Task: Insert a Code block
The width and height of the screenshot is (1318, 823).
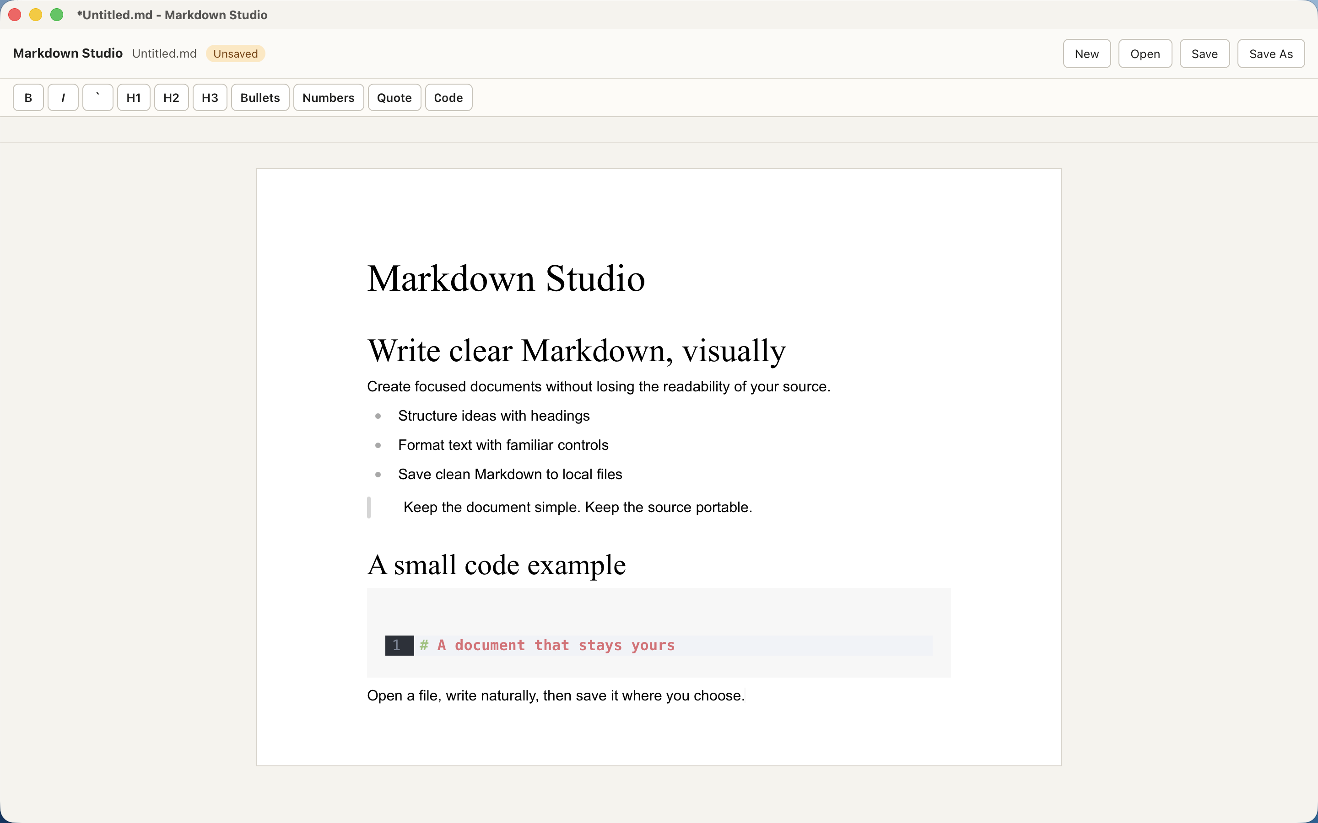Action: (x=448, y=97)
